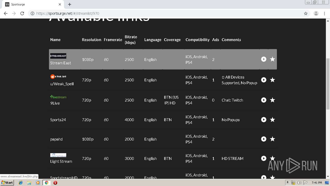Star the papahd stream
This screenshot has height=186, width=330.
272,139
